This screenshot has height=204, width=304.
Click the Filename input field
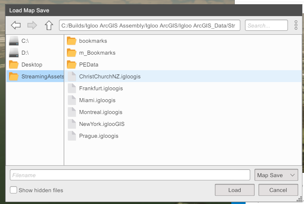(130, 175)
